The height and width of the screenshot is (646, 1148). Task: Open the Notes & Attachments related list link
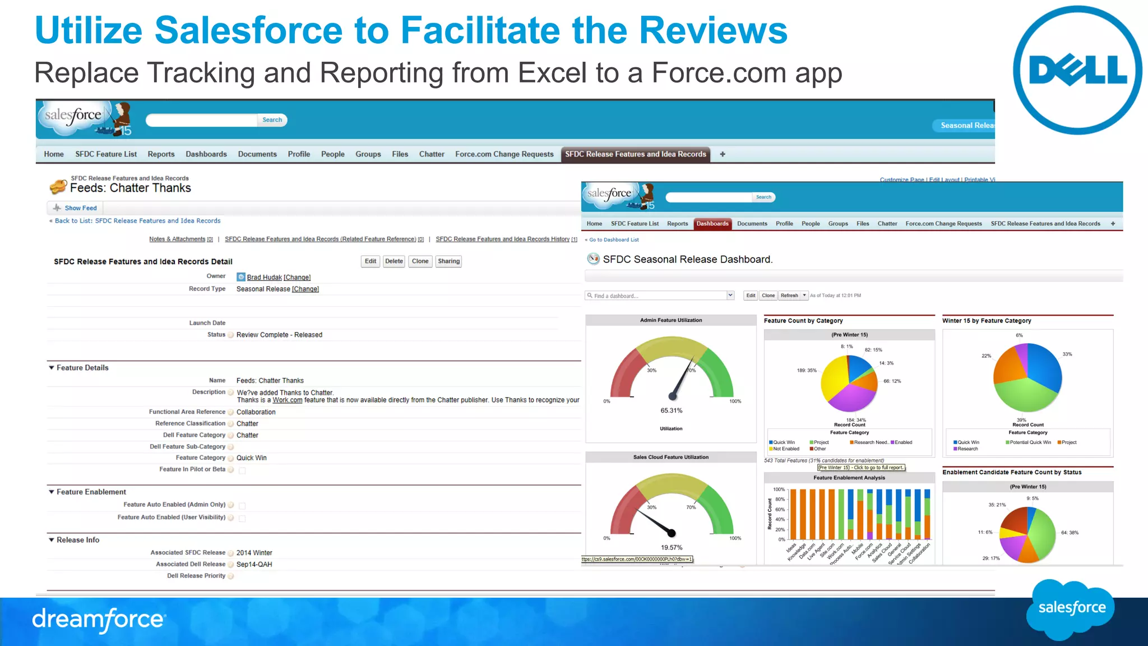coord(177,239)
